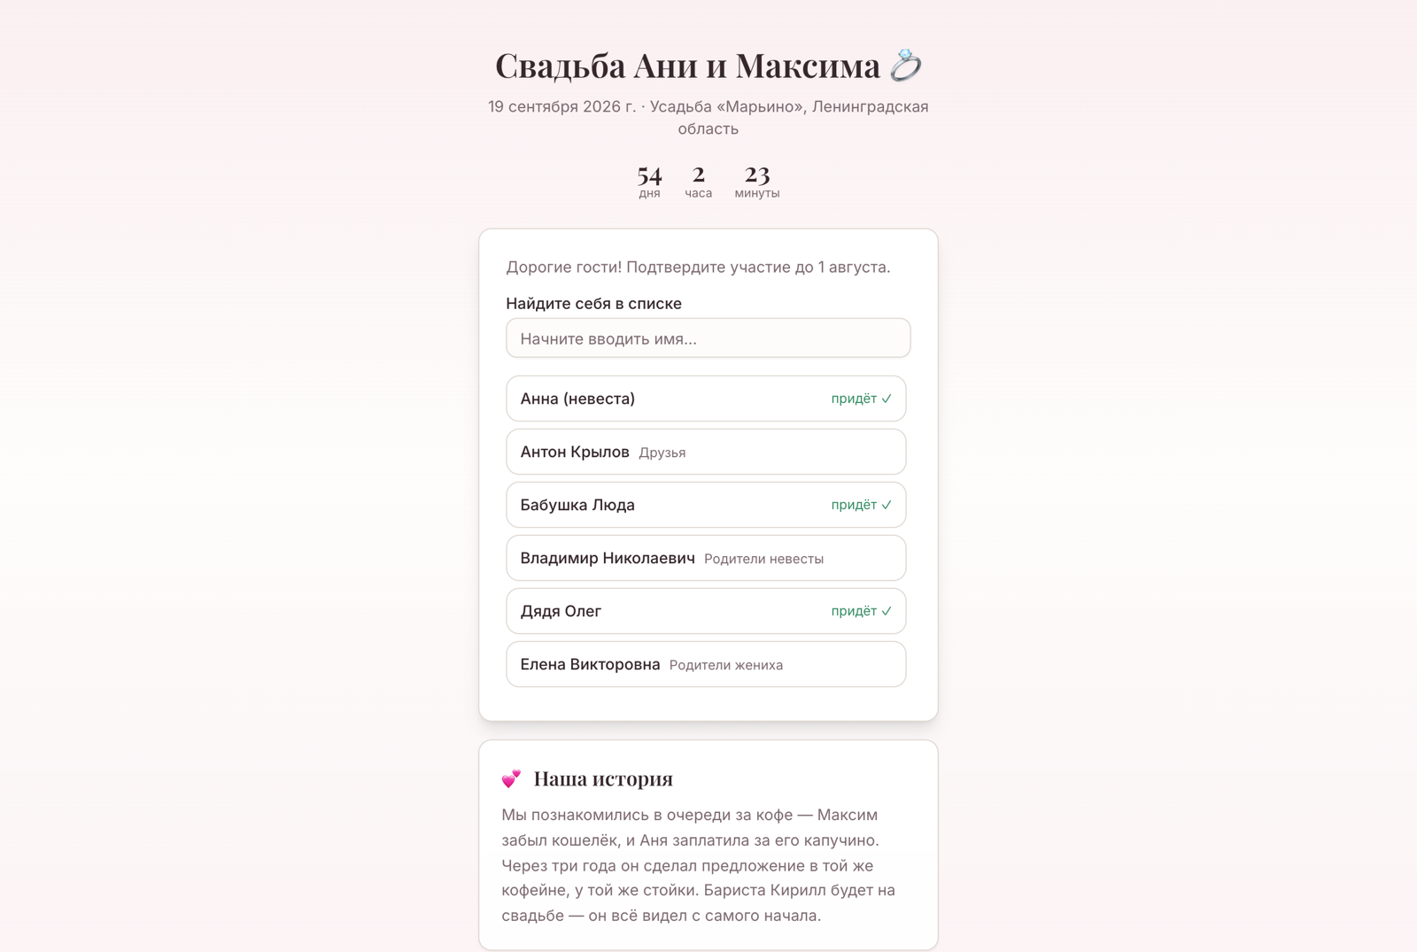The width and height of the screenshot is (1417, 952).
Task: Click the 54 days countdown number
Action: click(649, 174)
